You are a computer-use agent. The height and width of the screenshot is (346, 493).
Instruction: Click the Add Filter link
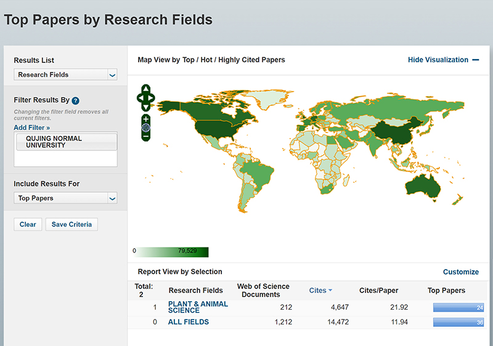pos(32,127)
